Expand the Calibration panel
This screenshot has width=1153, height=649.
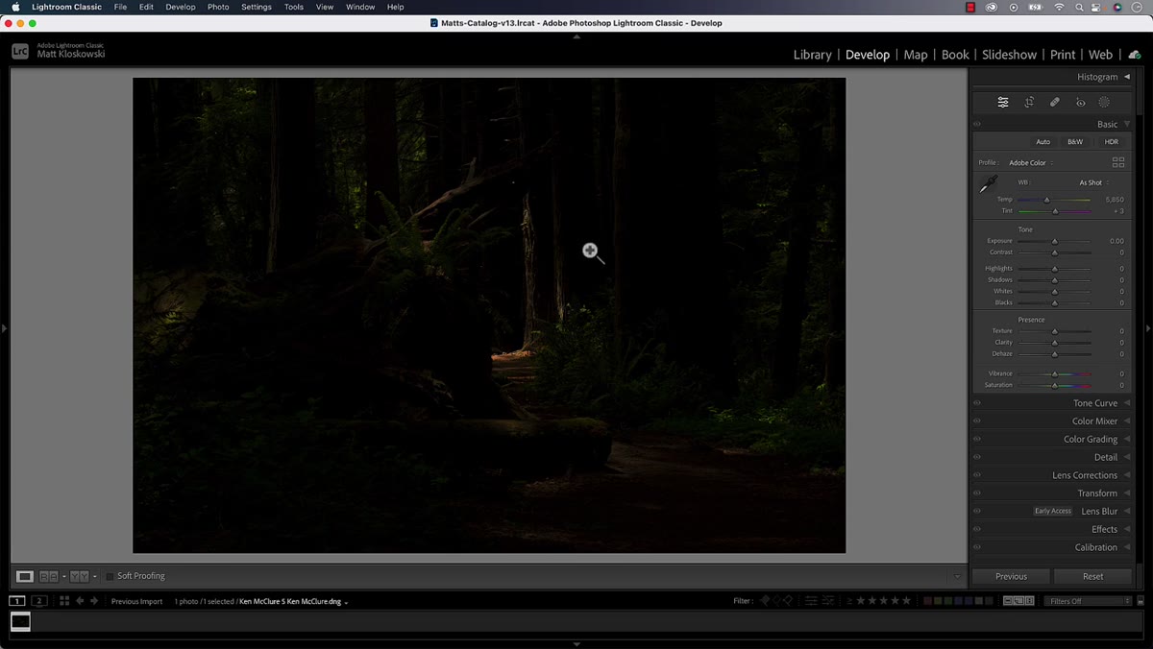tap(1127, 547)
